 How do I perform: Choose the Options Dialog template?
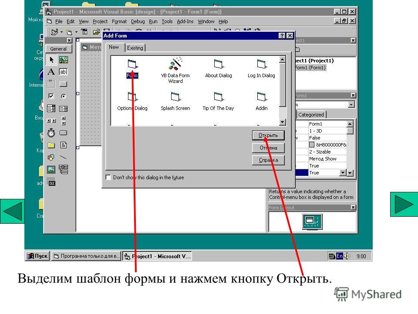(132, 102)
